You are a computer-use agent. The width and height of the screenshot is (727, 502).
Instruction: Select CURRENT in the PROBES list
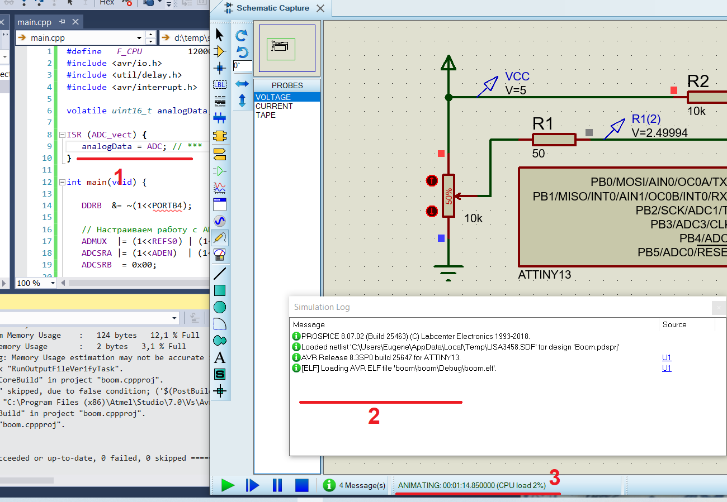coord(287,106)
